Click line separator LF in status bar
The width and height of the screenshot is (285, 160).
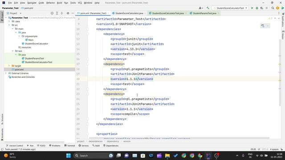[259, 149]
